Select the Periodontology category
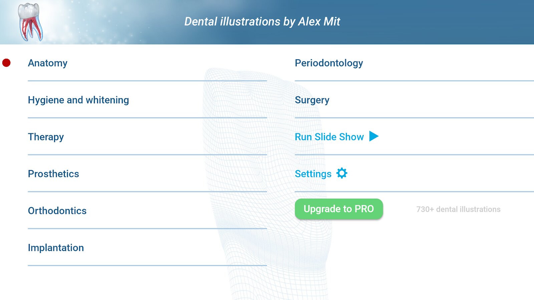 329,63
